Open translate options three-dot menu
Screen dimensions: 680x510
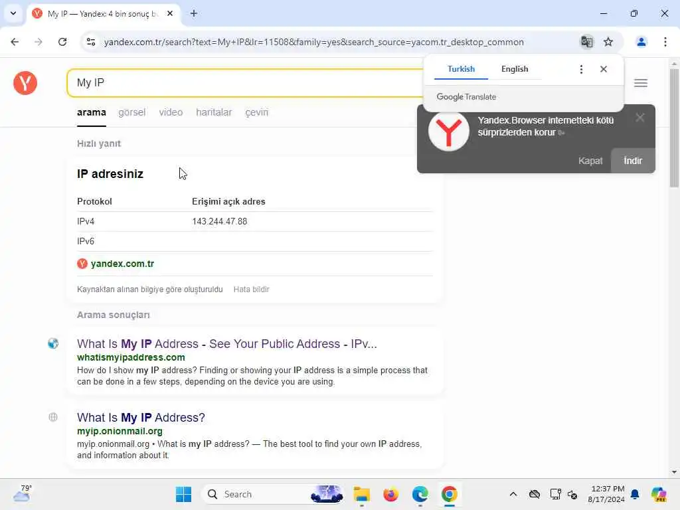click(581, 69)
